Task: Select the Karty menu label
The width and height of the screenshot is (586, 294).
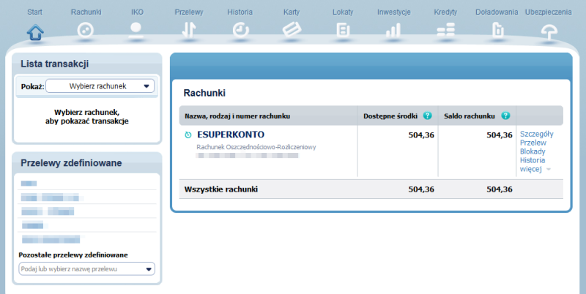Action: pos(291,12)
